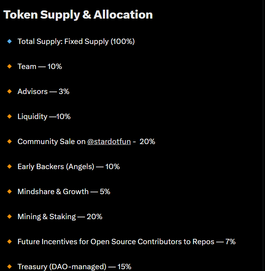Open the @stardotfun profile link
The image size is (265, 271).
109,142
